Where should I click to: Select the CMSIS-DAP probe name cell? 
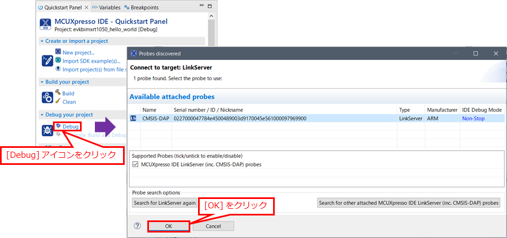[156, 119]
